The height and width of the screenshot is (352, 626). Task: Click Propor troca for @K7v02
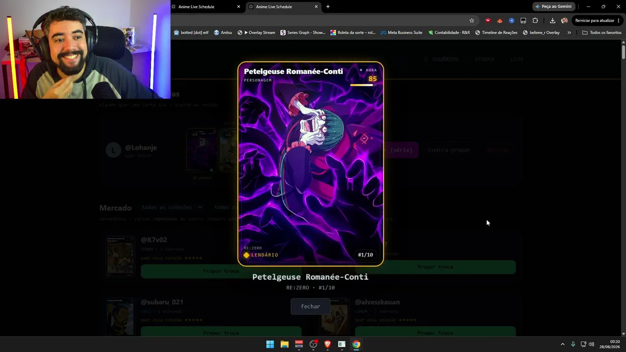(221, 271)
